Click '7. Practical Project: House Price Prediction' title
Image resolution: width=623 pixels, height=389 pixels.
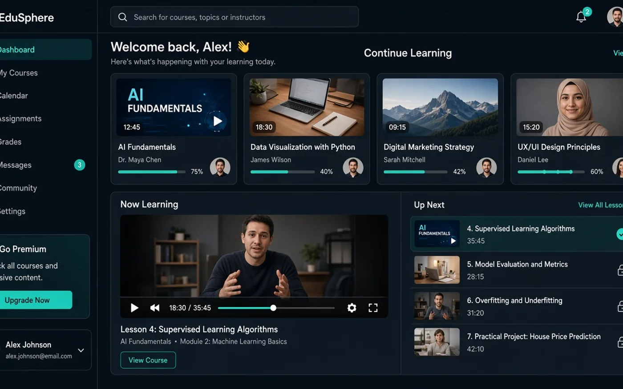tap(534, 337)
